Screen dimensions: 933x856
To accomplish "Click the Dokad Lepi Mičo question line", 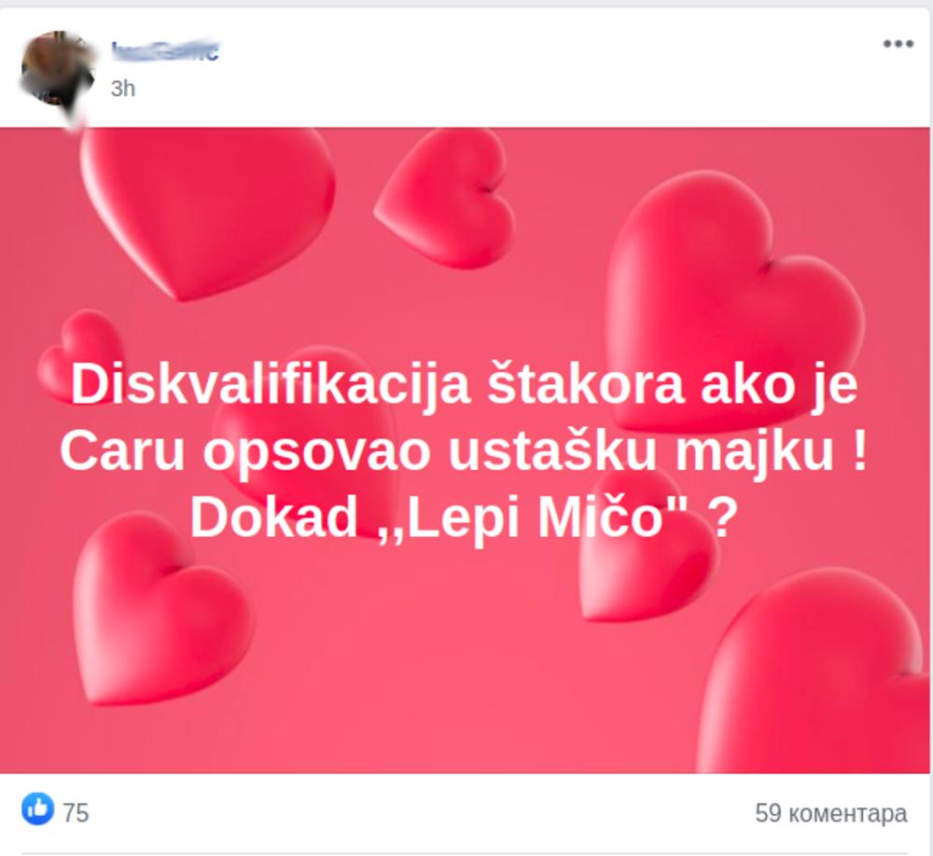I will point(464,518).
